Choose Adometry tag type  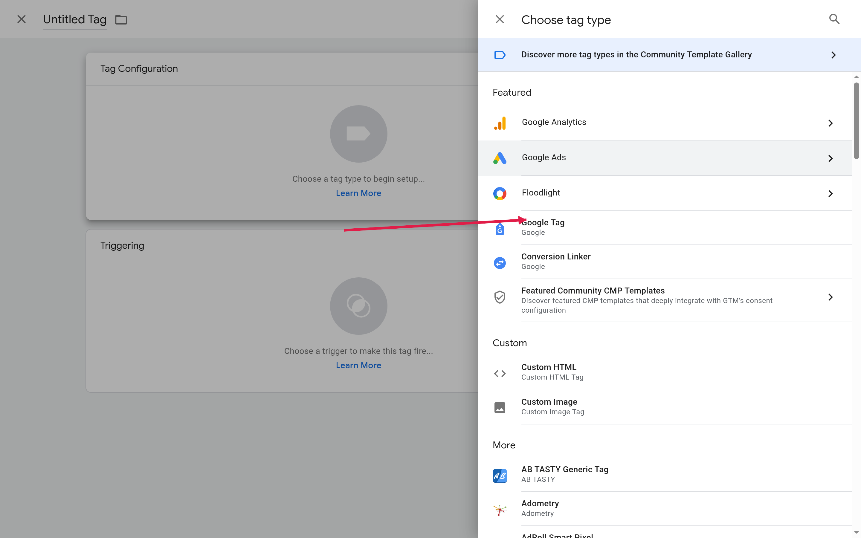665,508
